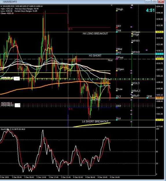Click the DLow level label
166x181 pixels.
[x=119, y=89]
